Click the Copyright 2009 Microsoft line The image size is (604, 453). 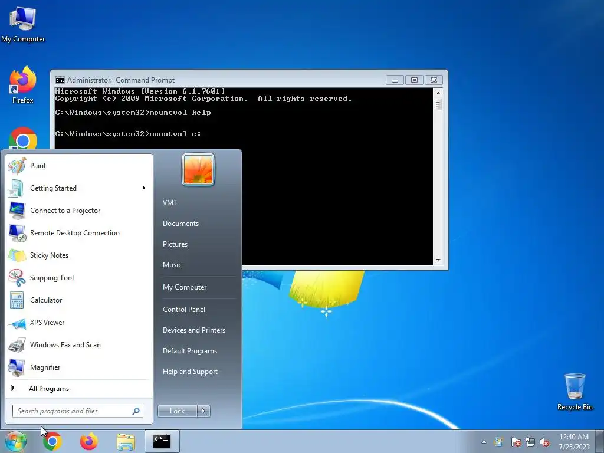click(x=203, y=99)
